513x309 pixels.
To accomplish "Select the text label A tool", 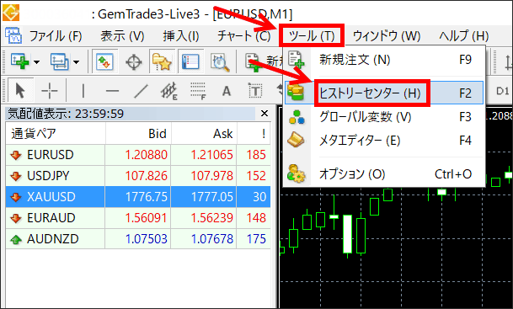I will (x=227, y=91).
